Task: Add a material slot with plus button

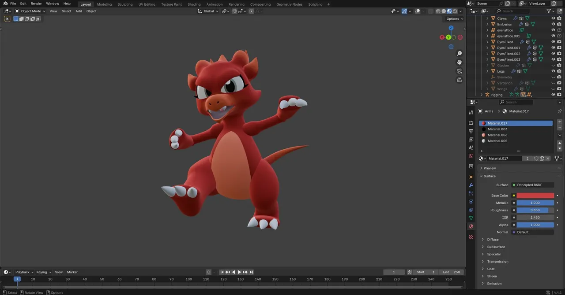Action: [560, 122]
